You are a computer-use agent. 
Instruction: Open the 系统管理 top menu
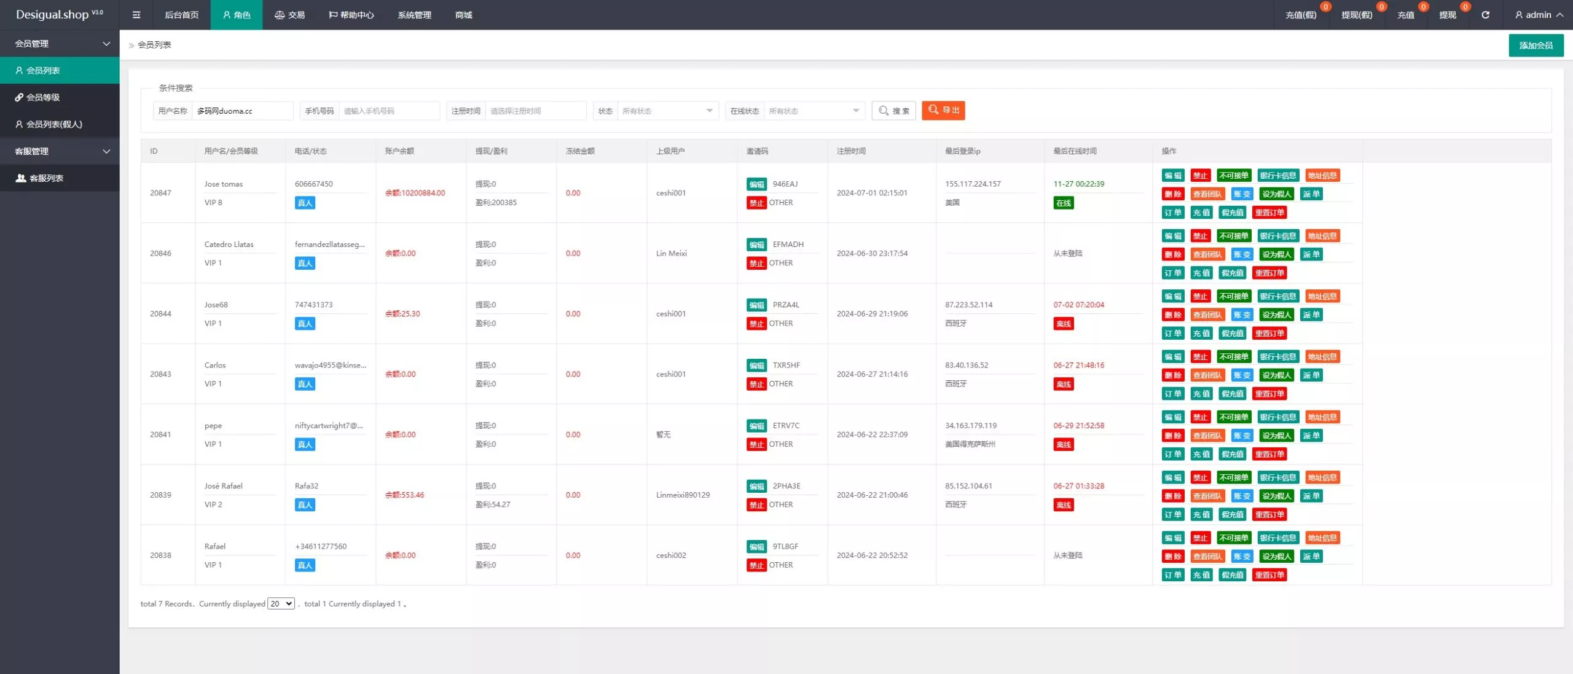pyautogui.click(x=414, y=15)
